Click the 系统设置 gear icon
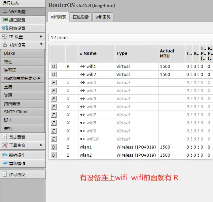The width and height of the screenshot is (213, 202). tap(5, 45)
